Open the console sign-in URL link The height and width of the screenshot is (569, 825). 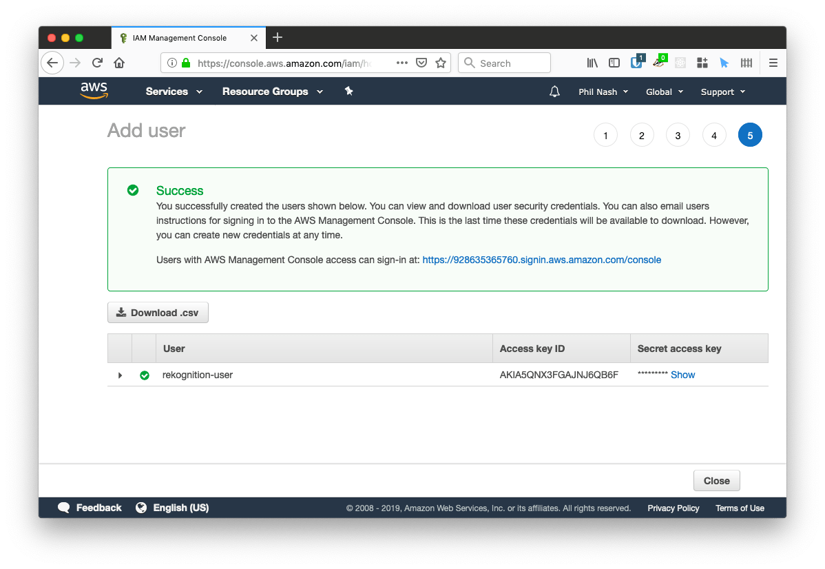point(542,260)
